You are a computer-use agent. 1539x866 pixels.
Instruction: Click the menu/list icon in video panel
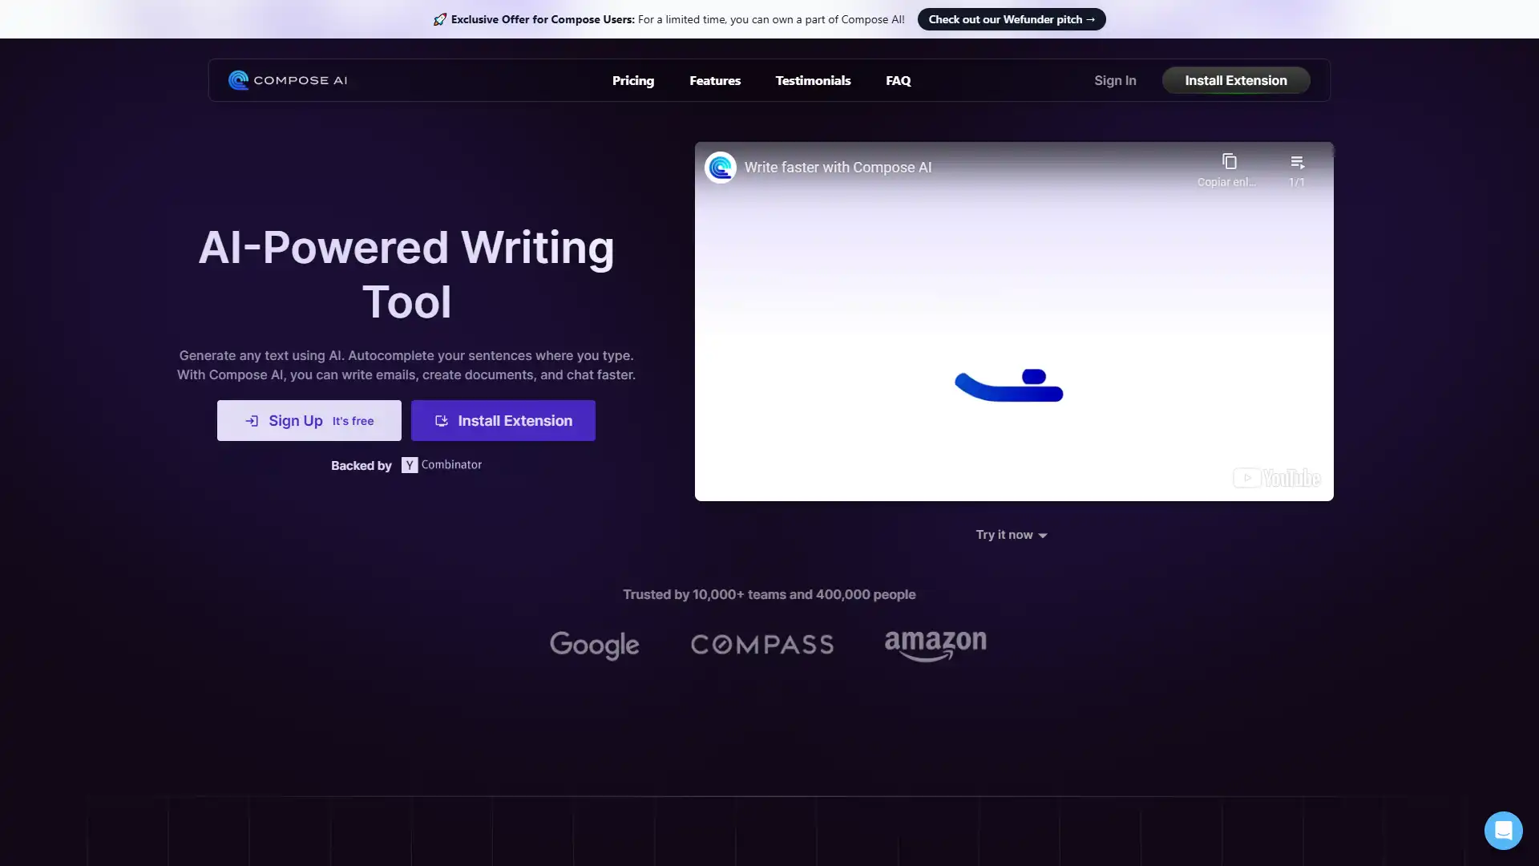1297,162
